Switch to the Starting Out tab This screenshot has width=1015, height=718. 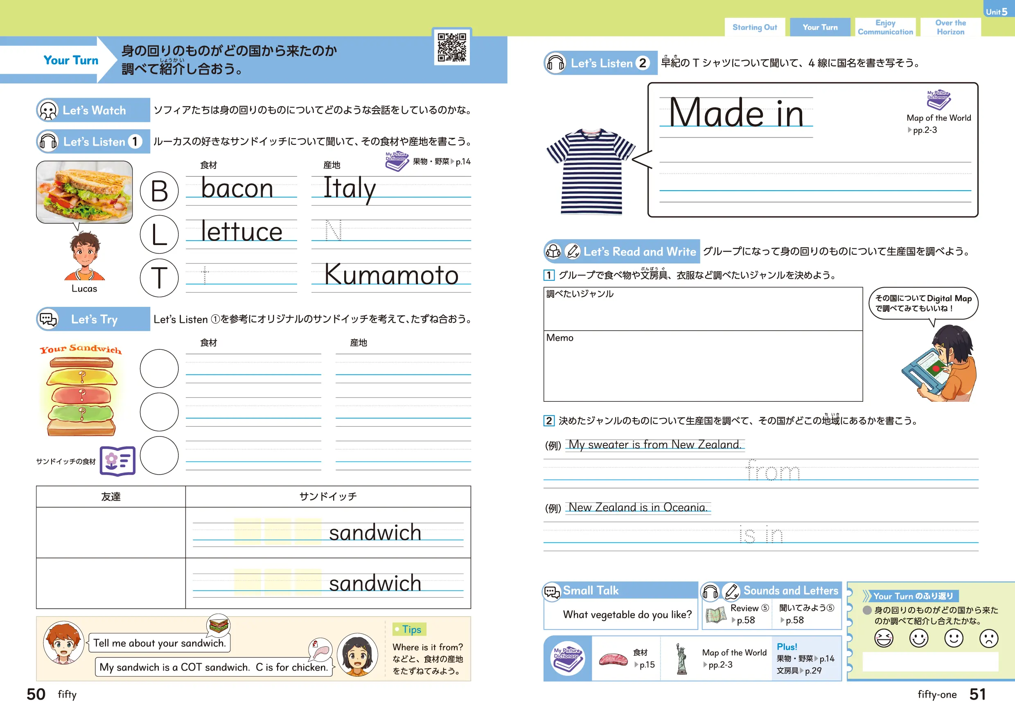point(755,27)
